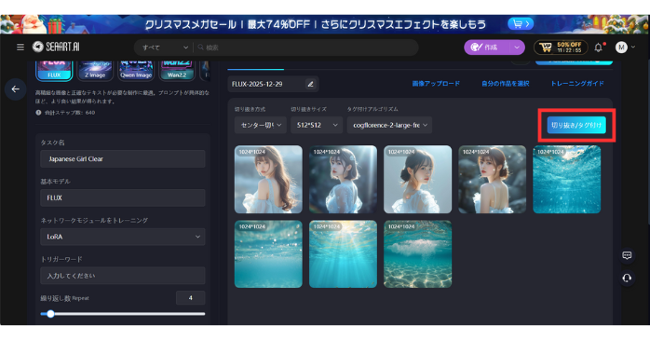This screenshot has height=340, width=650.
Task: Click the タスク名 label
Action: click(52, 143)
